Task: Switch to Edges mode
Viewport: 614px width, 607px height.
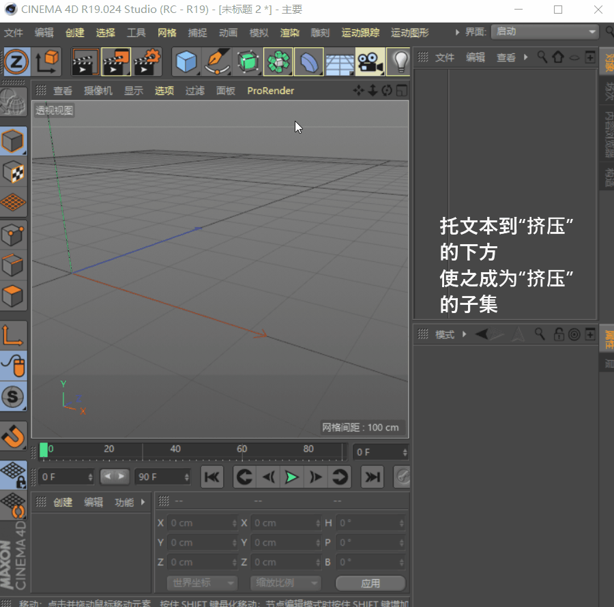Action: click(x=14, y=265)
